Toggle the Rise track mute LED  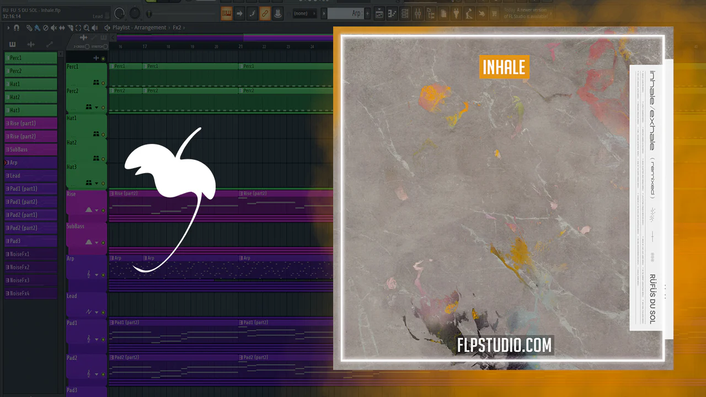(103, 210)
